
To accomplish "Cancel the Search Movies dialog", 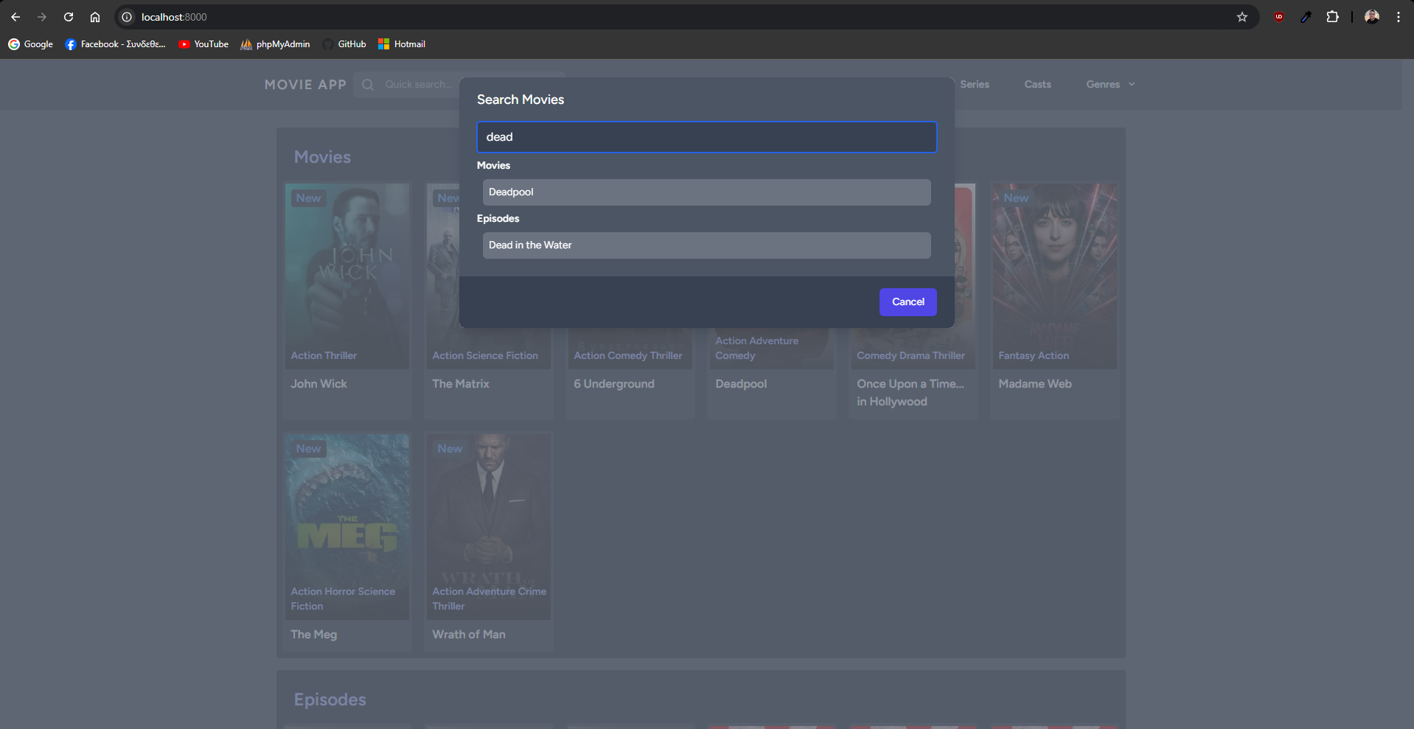I will [x=908, y=302].
